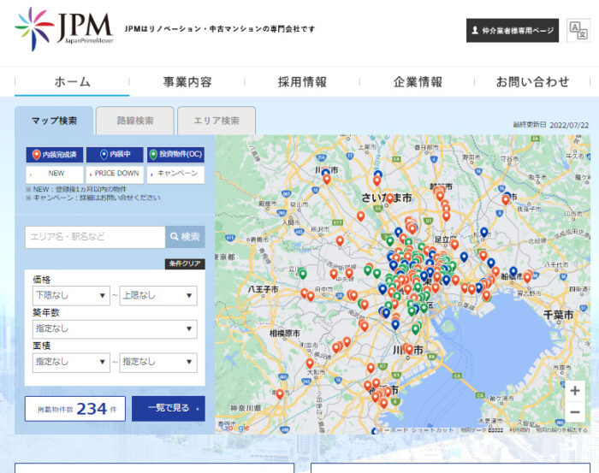Open お問い合わせ in the navigation
This screenshot has height=473, width=599.
(532, 82)
